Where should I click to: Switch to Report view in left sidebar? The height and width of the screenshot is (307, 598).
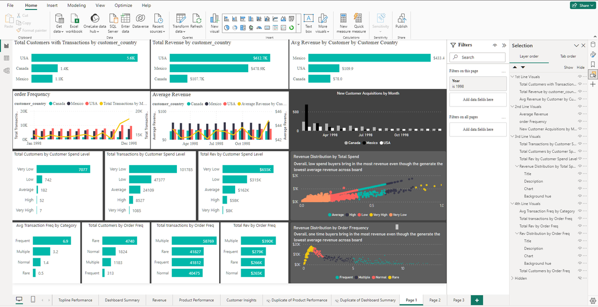(6, 46)
